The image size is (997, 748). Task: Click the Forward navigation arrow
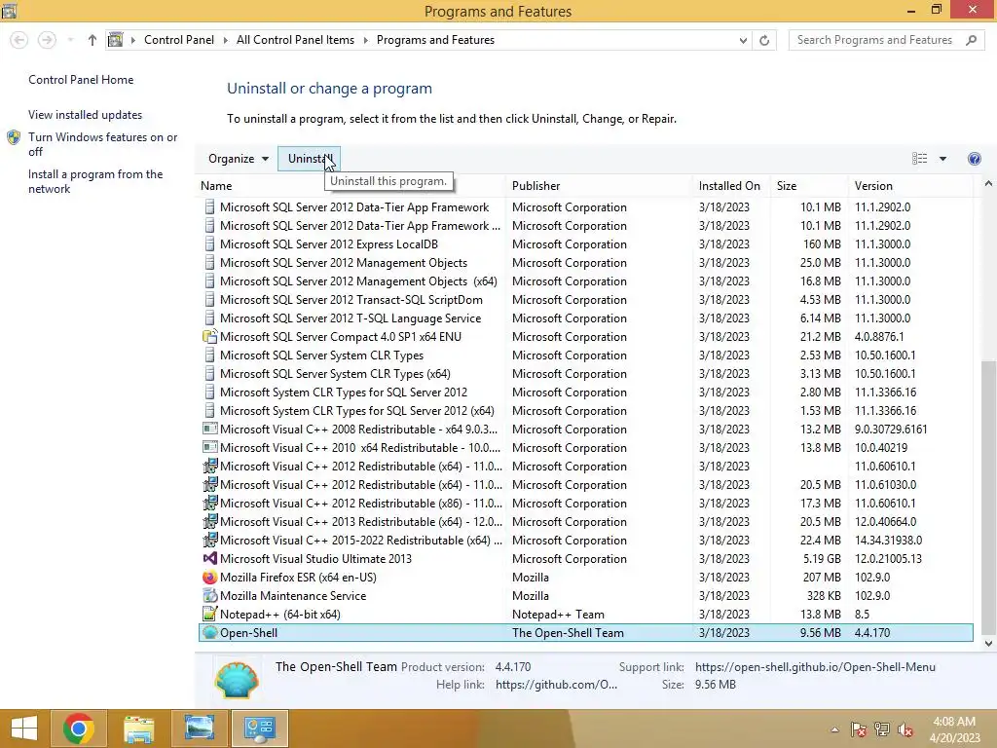click(47, 40)
